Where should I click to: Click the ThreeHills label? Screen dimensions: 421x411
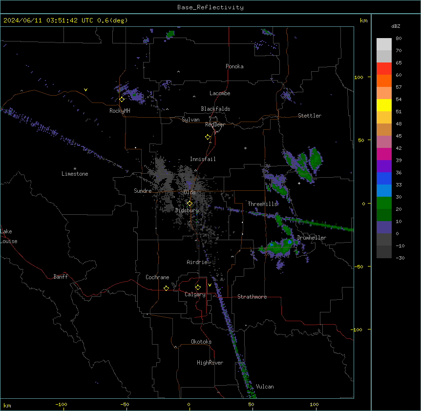pos(262,204)
